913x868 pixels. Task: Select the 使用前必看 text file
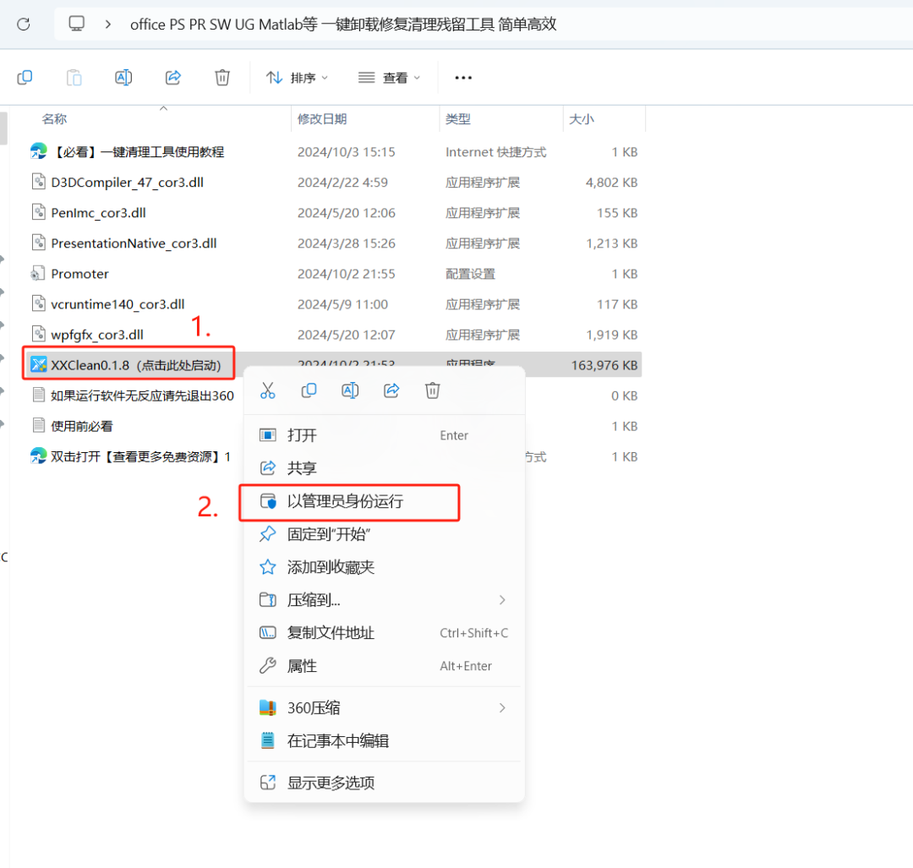[x=82, y=426]
